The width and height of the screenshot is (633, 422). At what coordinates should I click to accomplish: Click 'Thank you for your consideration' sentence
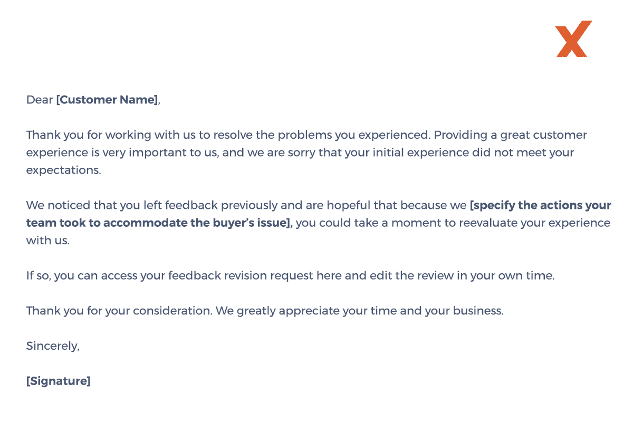pyautogui.click(x=120, y=311)
